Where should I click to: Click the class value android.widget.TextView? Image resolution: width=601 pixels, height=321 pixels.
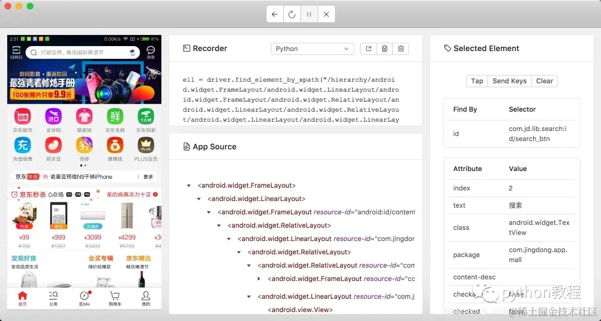[x=539, y=228]
